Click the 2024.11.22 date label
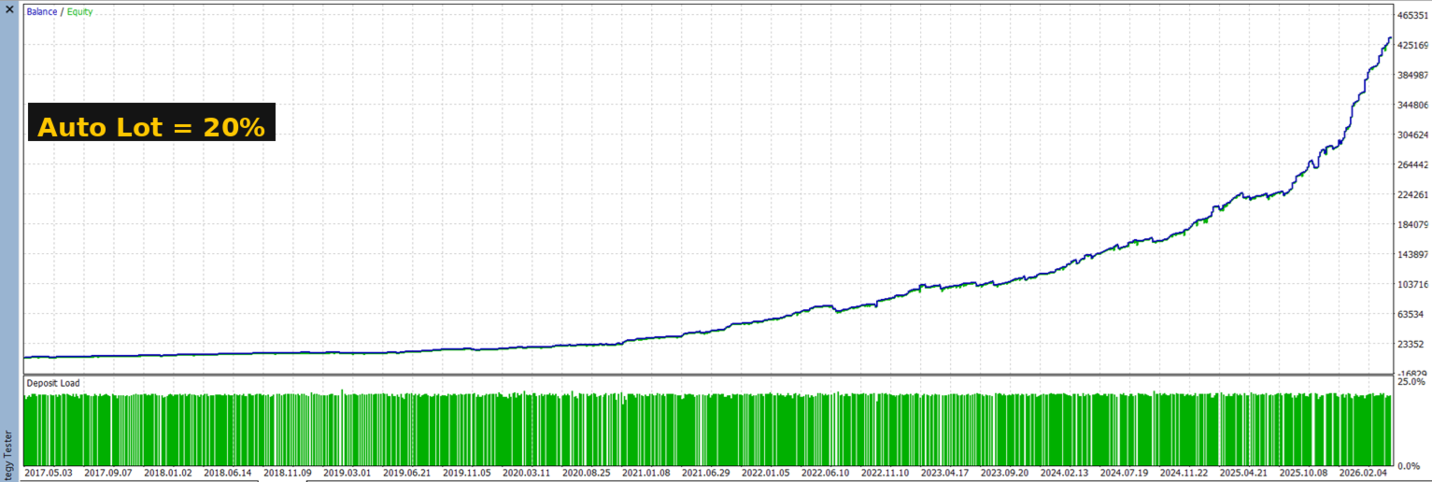The width and height of the screenshot is (1432, 482). (1186, 473)
